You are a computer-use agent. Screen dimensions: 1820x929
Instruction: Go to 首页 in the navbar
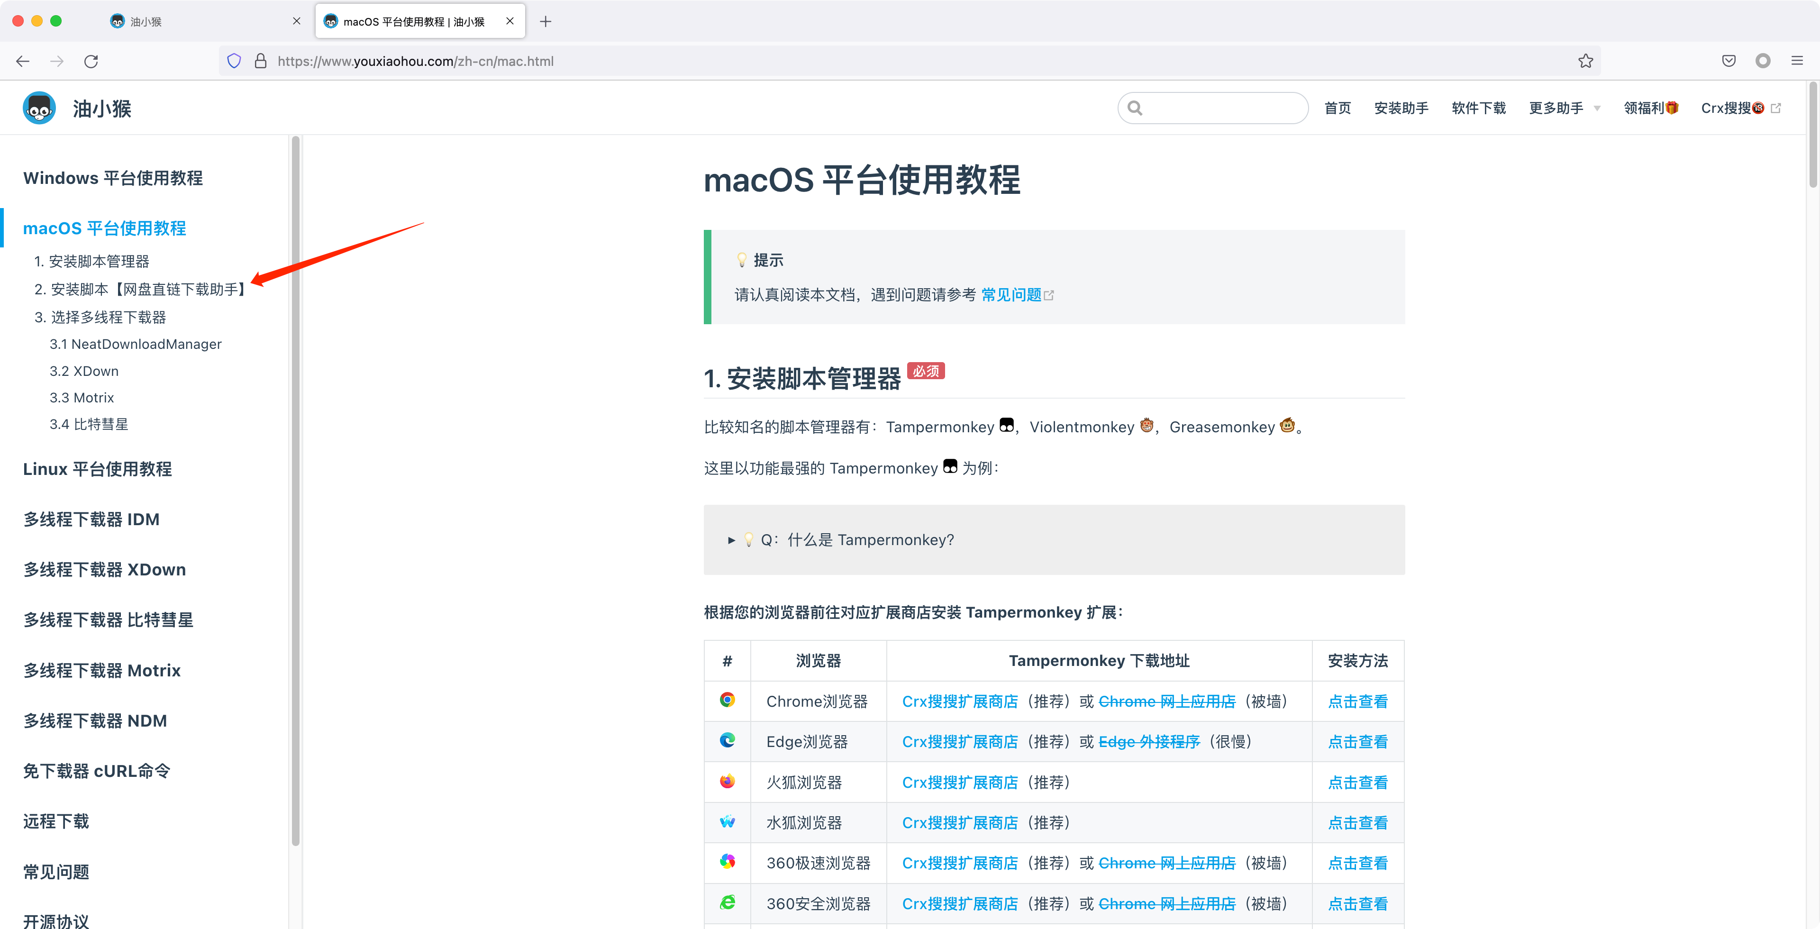tap(1338, 108)
